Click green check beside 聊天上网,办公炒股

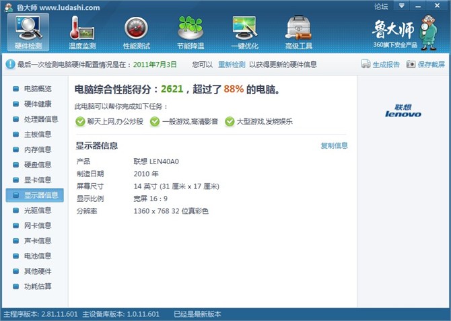(80, 122)
